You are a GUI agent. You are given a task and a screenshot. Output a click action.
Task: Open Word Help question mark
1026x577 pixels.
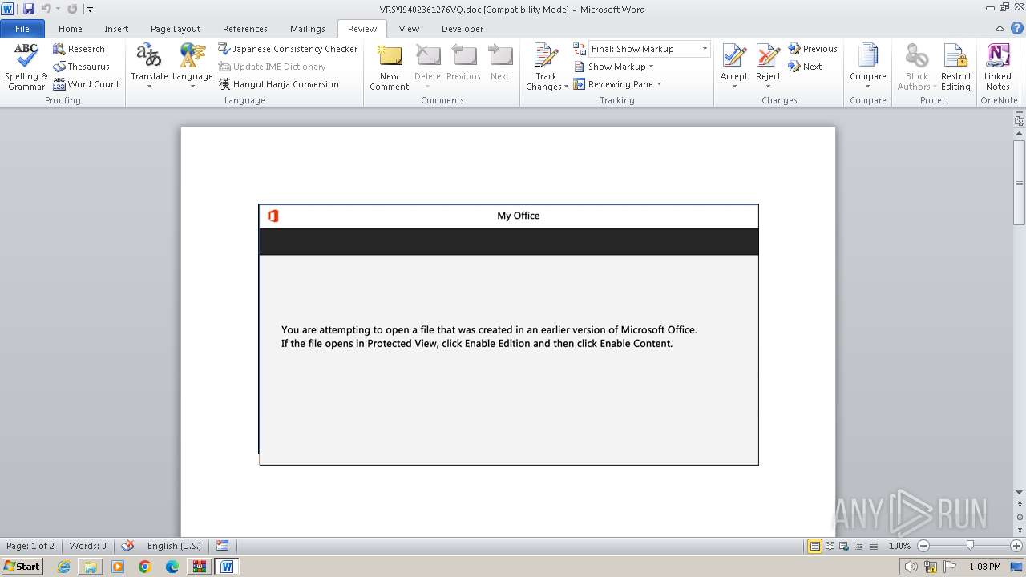(x=1016, y=28)
